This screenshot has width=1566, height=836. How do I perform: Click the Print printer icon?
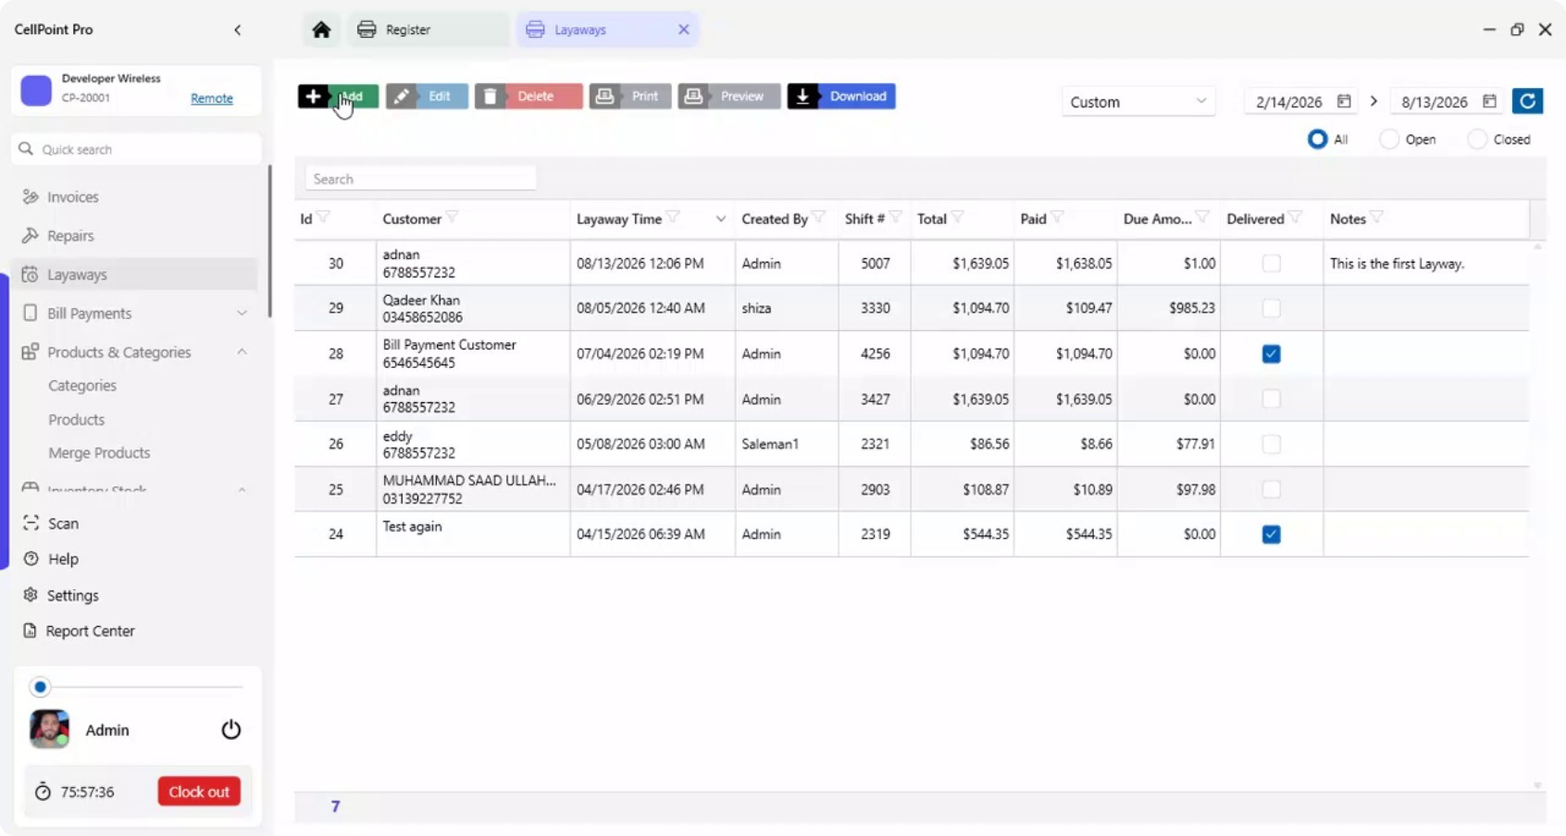tap(604, 96)
